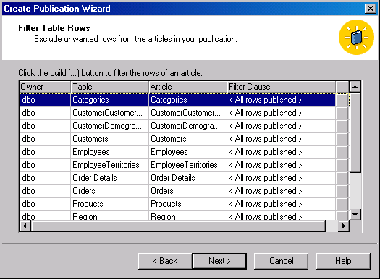Click the filter clause cell of the Customers row
380x279 pixels.
pyautogui.click(x=281, y=139)
